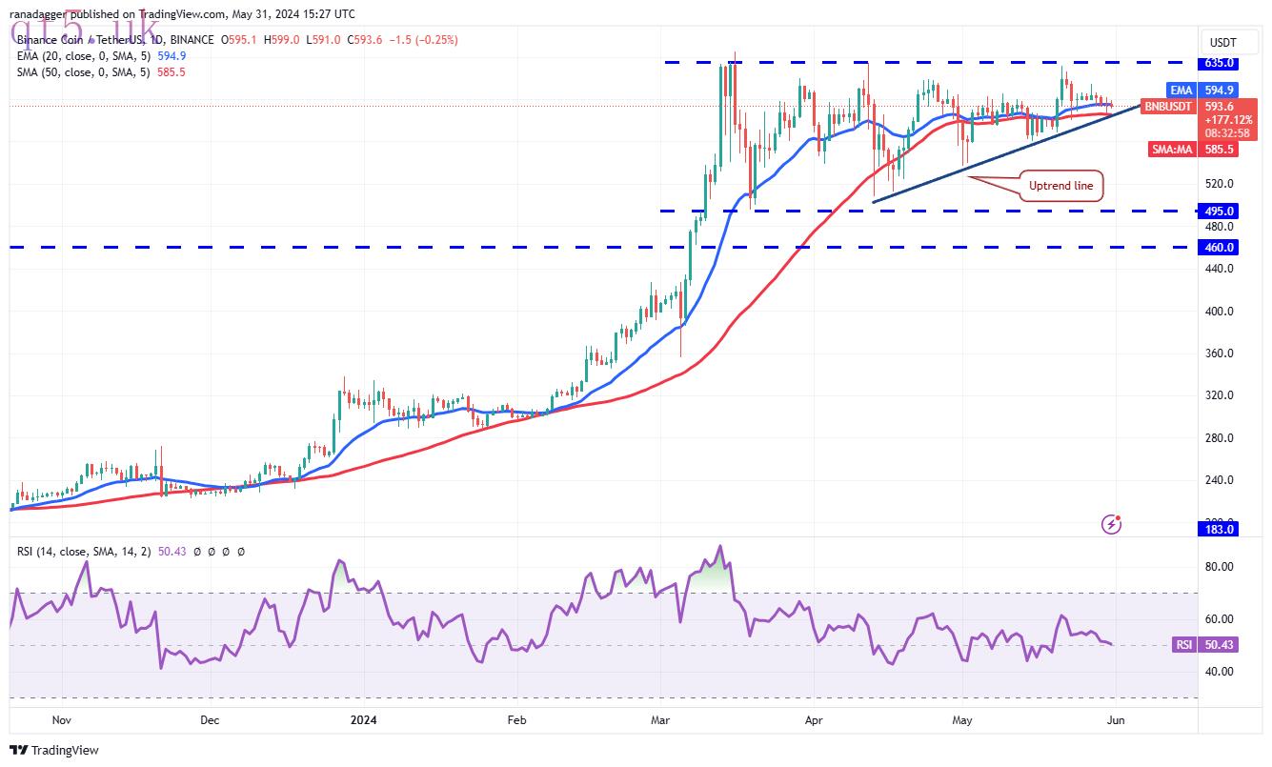Click the 'Uptrend line' callout label

tap(1060, 186)
